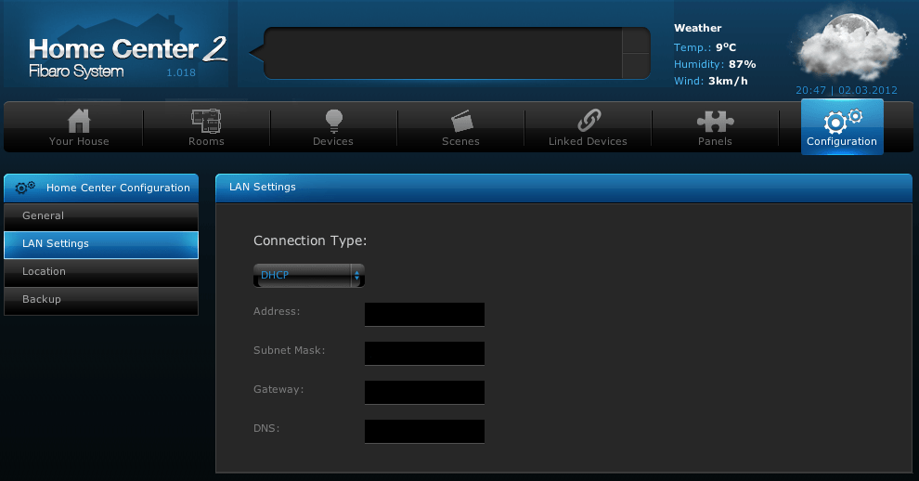Click the Connection Type label
919x481 pixels.
coord(310,241)
